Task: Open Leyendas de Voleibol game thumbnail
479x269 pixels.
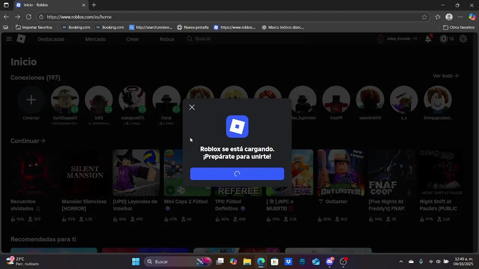Action: 136,173
